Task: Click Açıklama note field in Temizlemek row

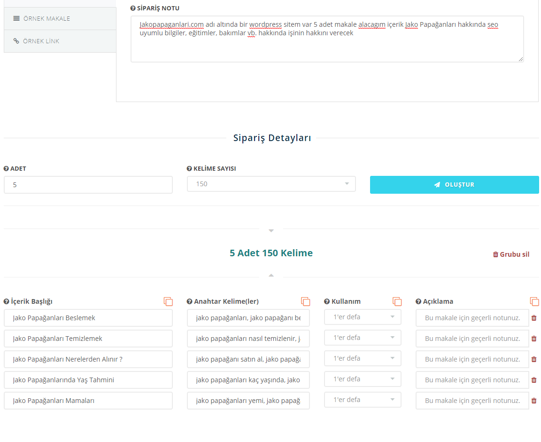Action: (472, 339)
